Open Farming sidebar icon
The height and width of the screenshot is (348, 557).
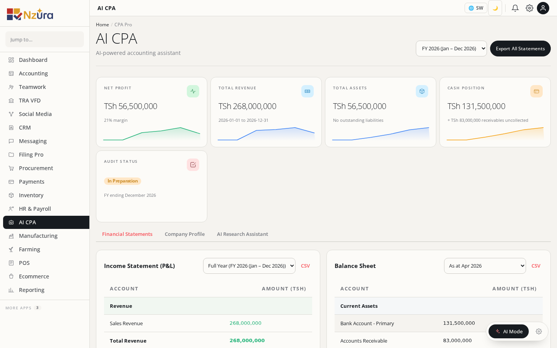[x=11, y=249]
